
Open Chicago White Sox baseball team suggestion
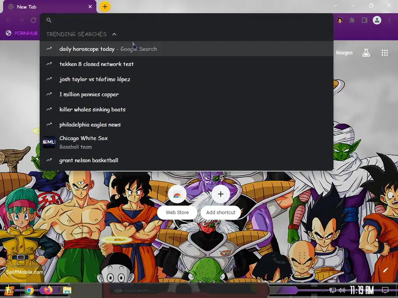tap(186, 142)
